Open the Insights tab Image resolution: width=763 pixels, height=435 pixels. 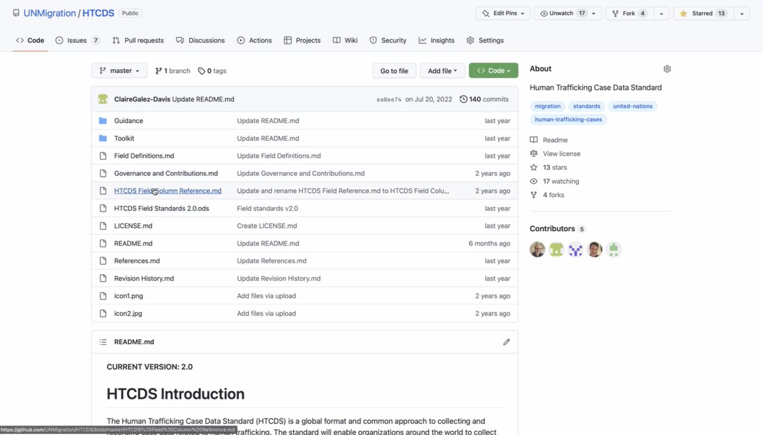436,40
